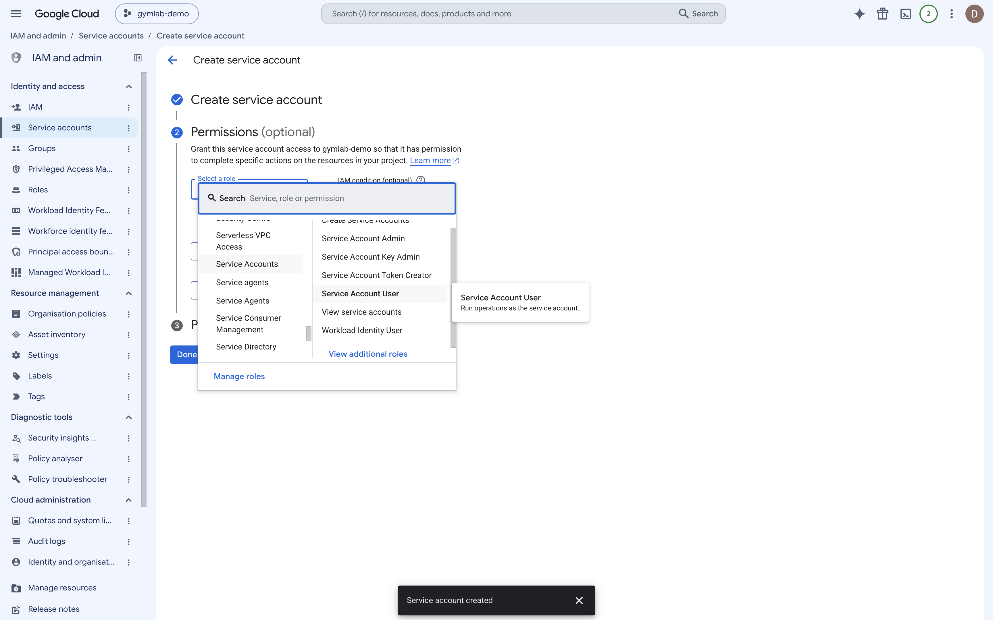The image size is (993, 620).
Task: Focus the top resources search bar
Action: (523, 13)
